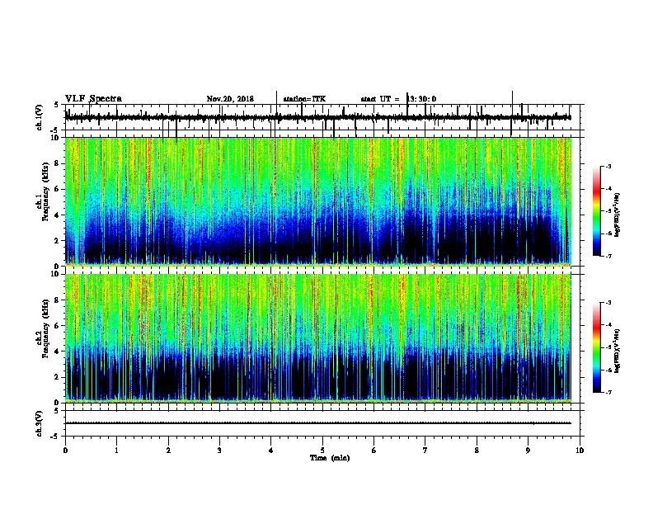Click the "4" minute tick label
The width and height of the screenshot is (653, 505).
click(x=271, y=451)
